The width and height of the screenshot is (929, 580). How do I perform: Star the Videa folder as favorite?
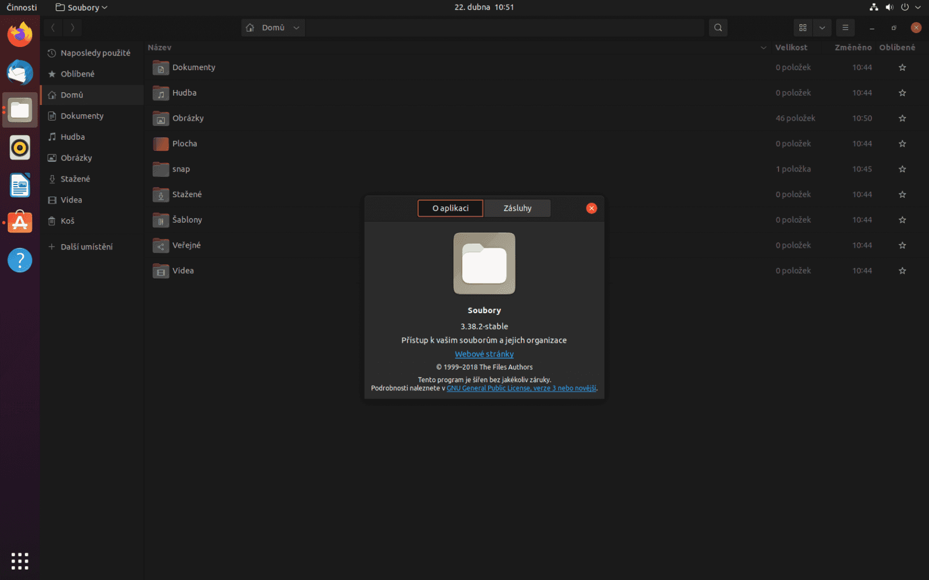[902, 270]
